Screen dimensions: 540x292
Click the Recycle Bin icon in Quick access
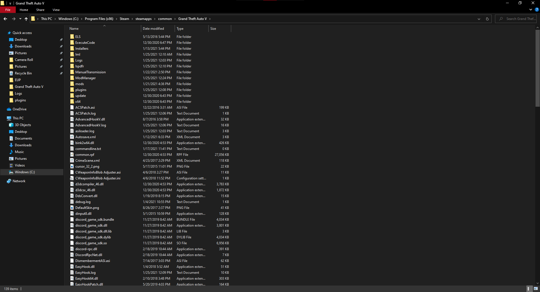point(11,73)
